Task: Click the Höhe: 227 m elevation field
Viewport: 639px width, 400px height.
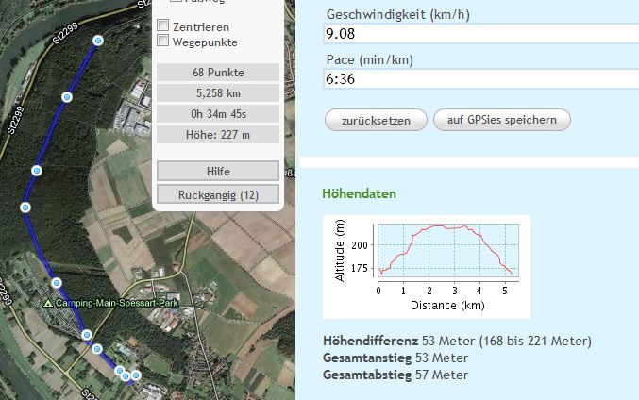Action: 217,134
